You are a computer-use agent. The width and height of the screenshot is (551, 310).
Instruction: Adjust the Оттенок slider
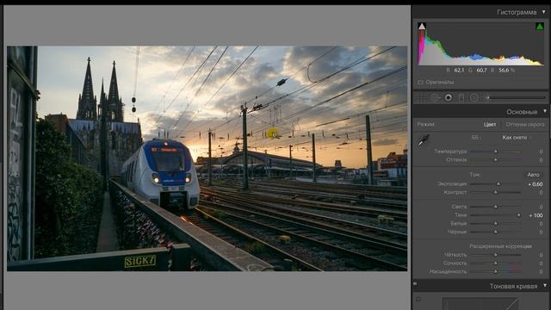pyautogui.click(x=496, y=160)
